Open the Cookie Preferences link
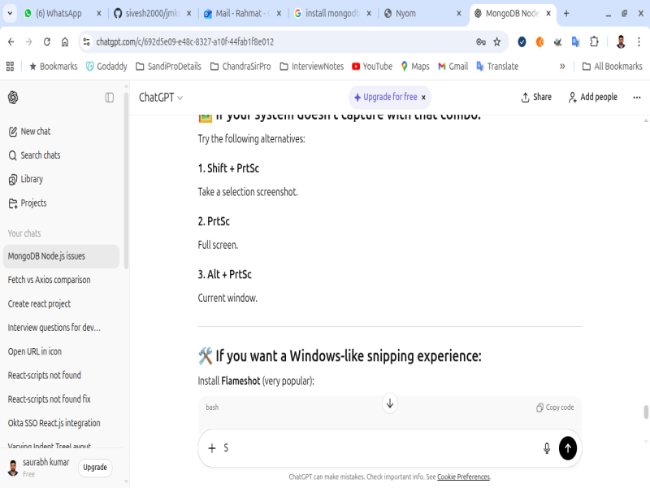Screen dimensions: 650x488 (463, 477)
